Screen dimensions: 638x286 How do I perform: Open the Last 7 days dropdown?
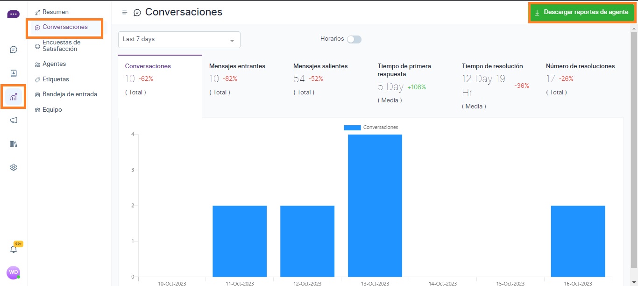[x=179, y=40]
